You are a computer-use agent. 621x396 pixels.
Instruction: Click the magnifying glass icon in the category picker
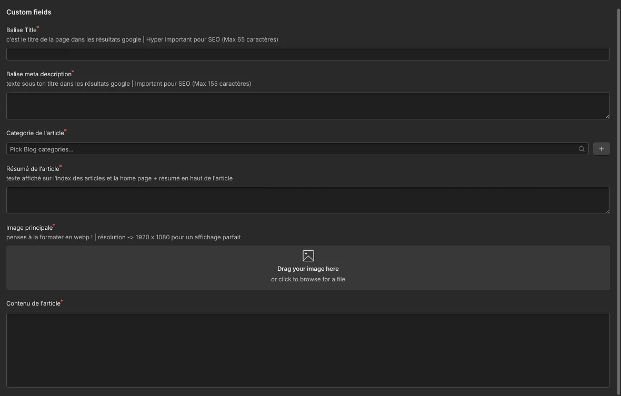(x=582, y=149)
